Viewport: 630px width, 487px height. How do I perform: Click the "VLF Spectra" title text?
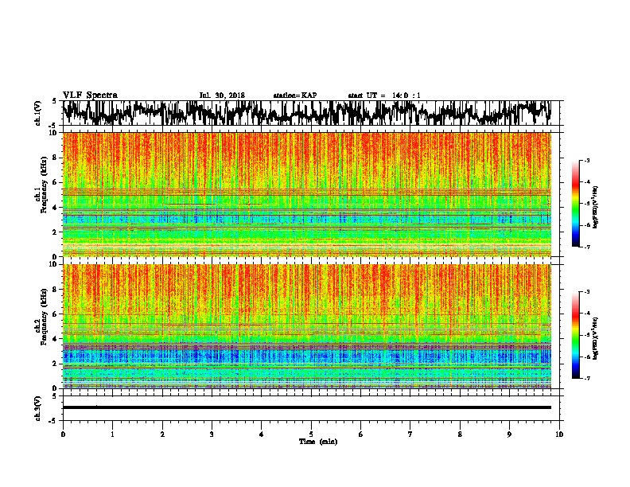click(90, 95)
